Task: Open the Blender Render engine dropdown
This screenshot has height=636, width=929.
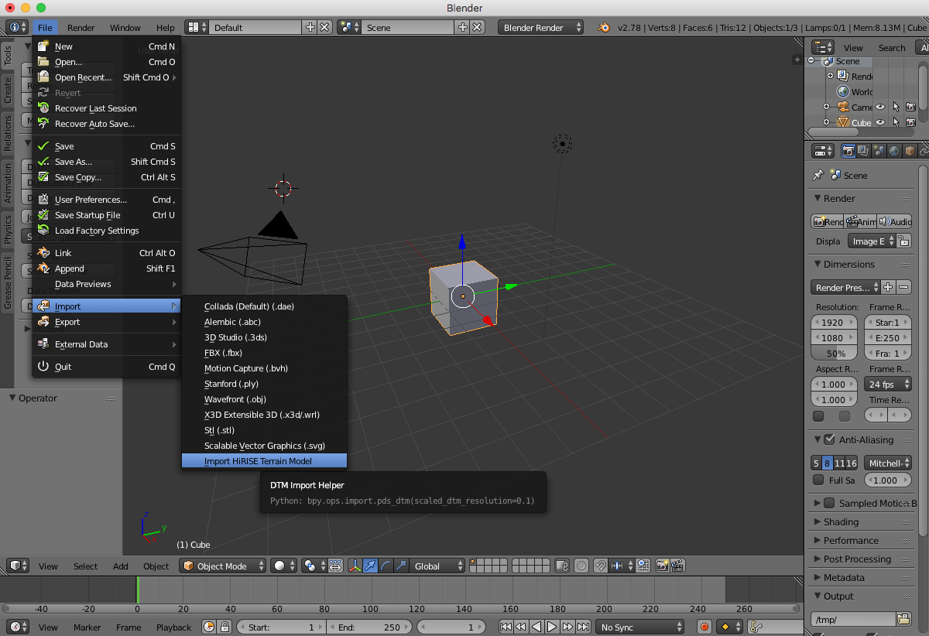Action: tap(541, 27)
